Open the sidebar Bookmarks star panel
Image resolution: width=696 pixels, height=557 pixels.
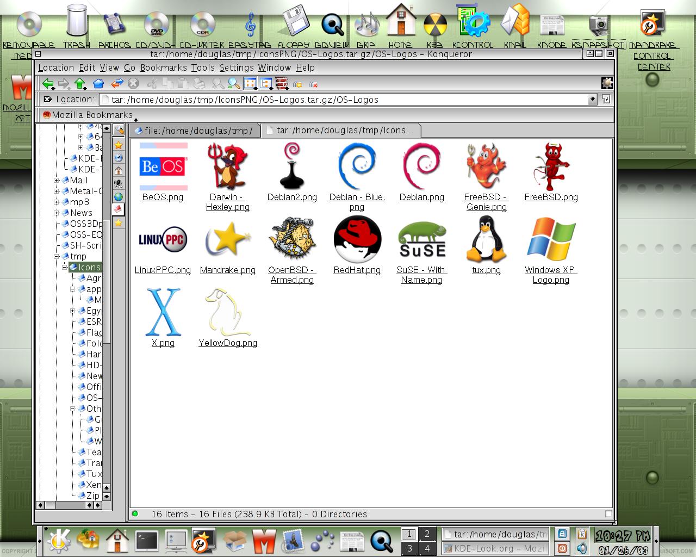pos(118,145)
